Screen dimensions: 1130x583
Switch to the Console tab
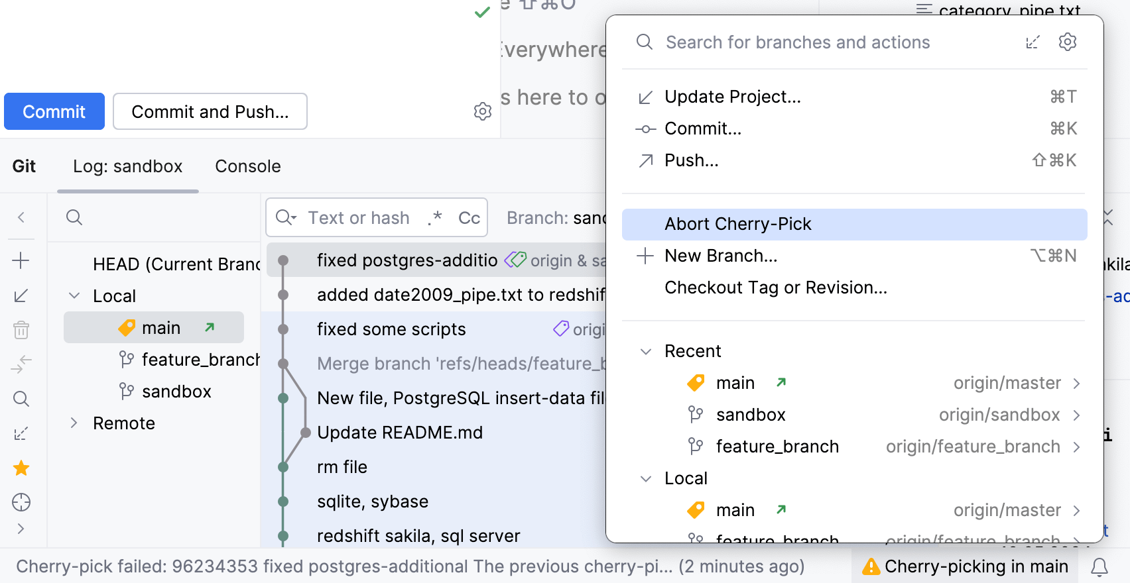click(247, 166)
